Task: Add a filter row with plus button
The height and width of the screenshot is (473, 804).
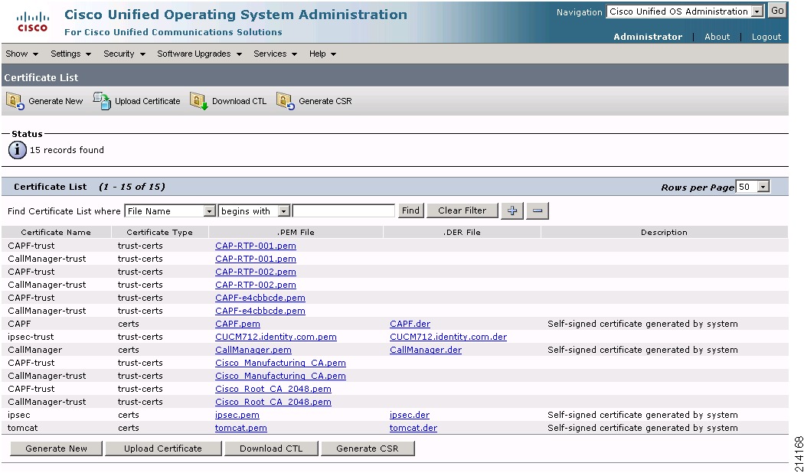Action: tap(512, 210)
